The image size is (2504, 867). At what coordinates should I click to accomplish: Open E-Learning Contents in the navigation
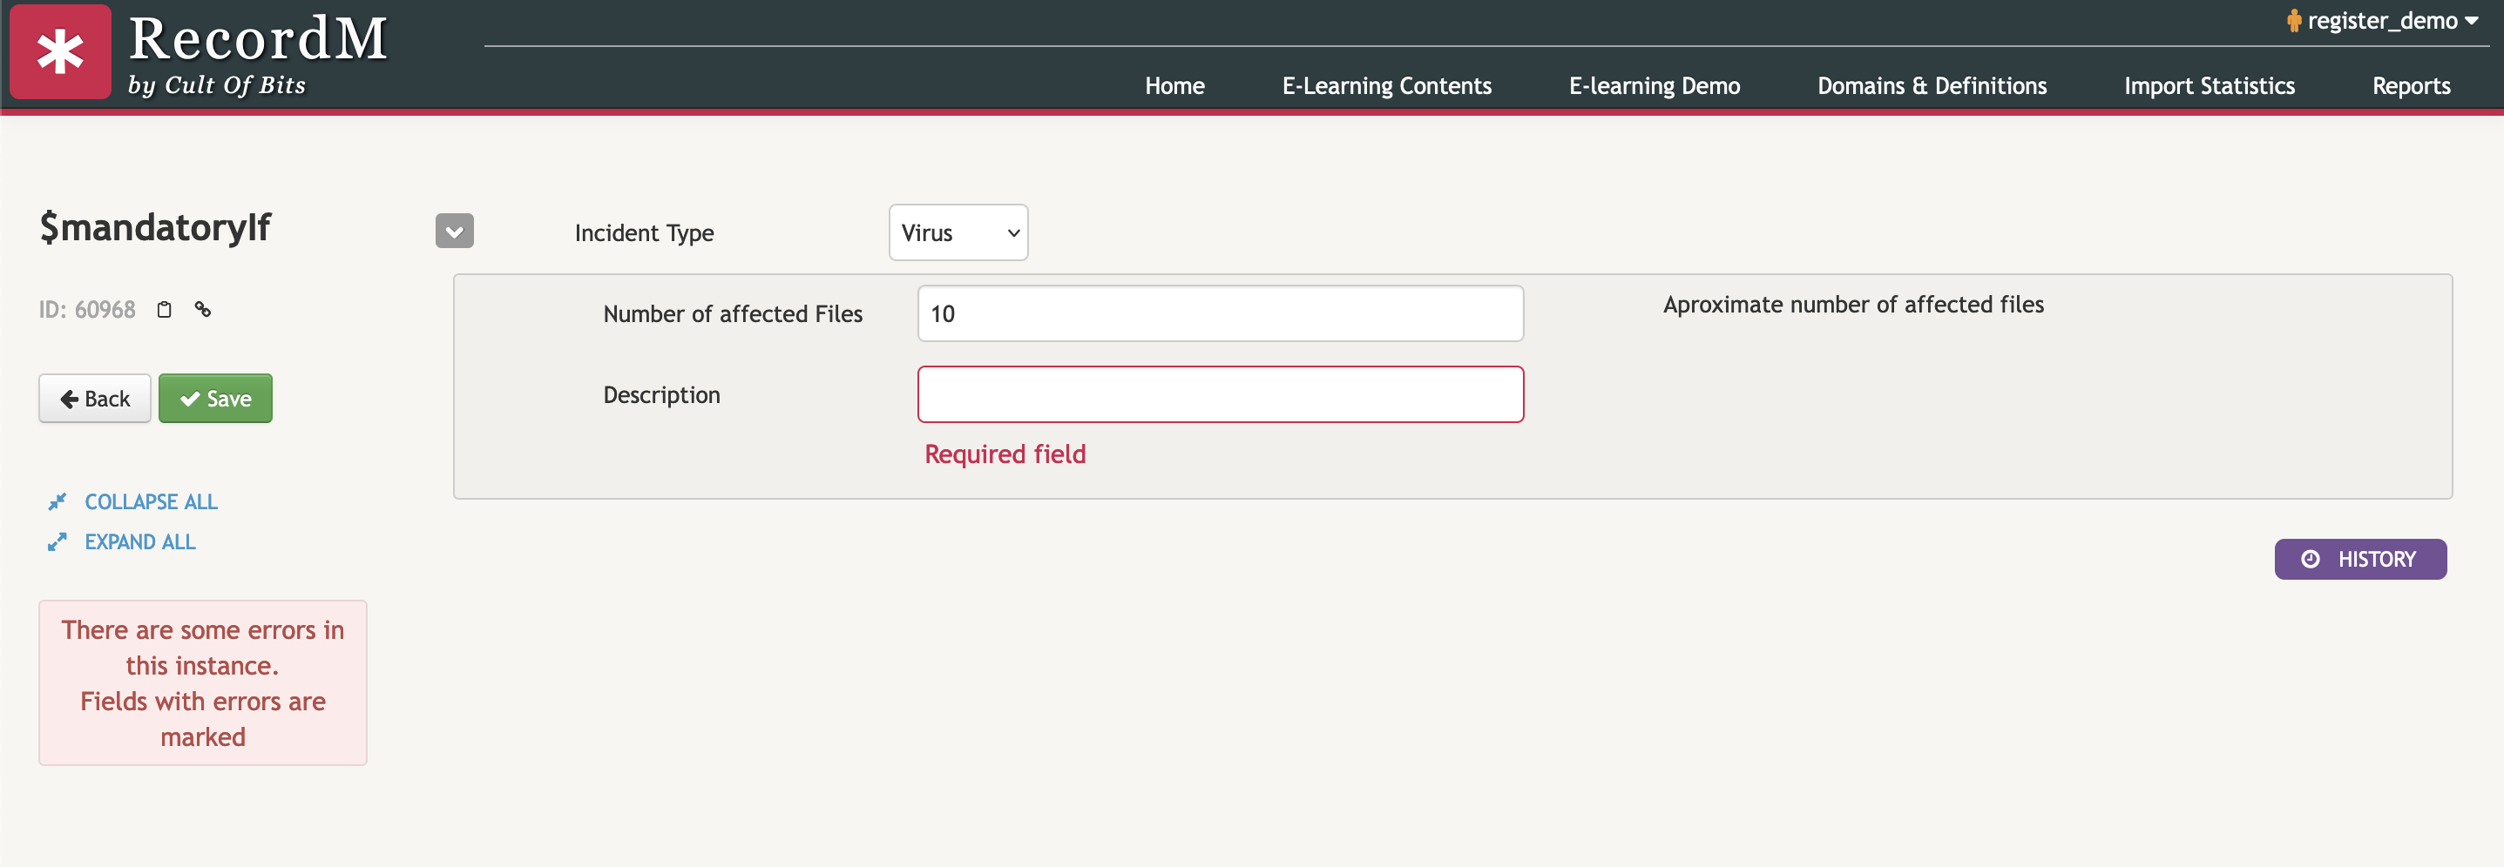pyautogui.click(x=1386, y=85)
